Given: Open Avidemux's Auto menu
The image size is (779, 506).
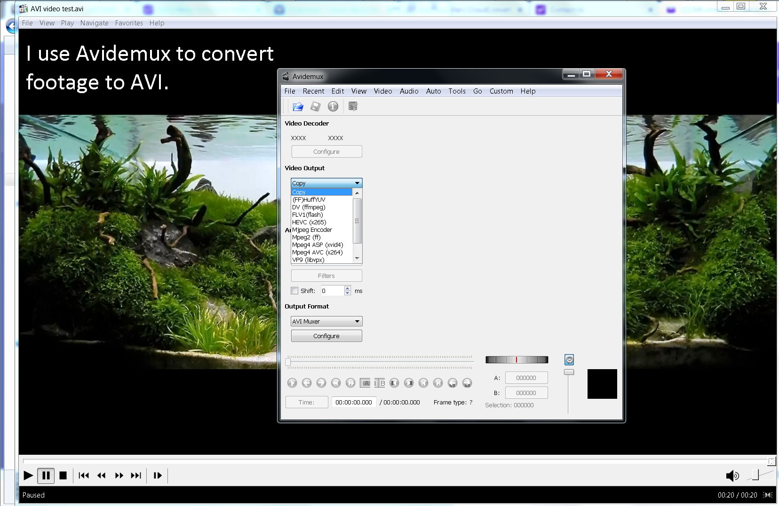Looking at the screenshot, I should 433,91.
